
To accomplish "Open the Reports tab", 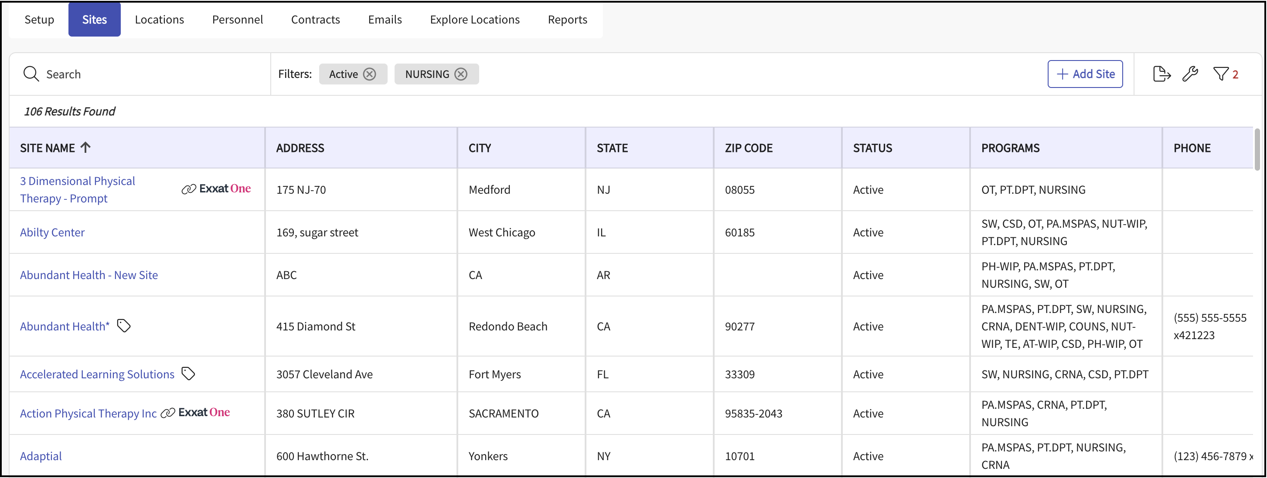I will (x=567, y=20).
